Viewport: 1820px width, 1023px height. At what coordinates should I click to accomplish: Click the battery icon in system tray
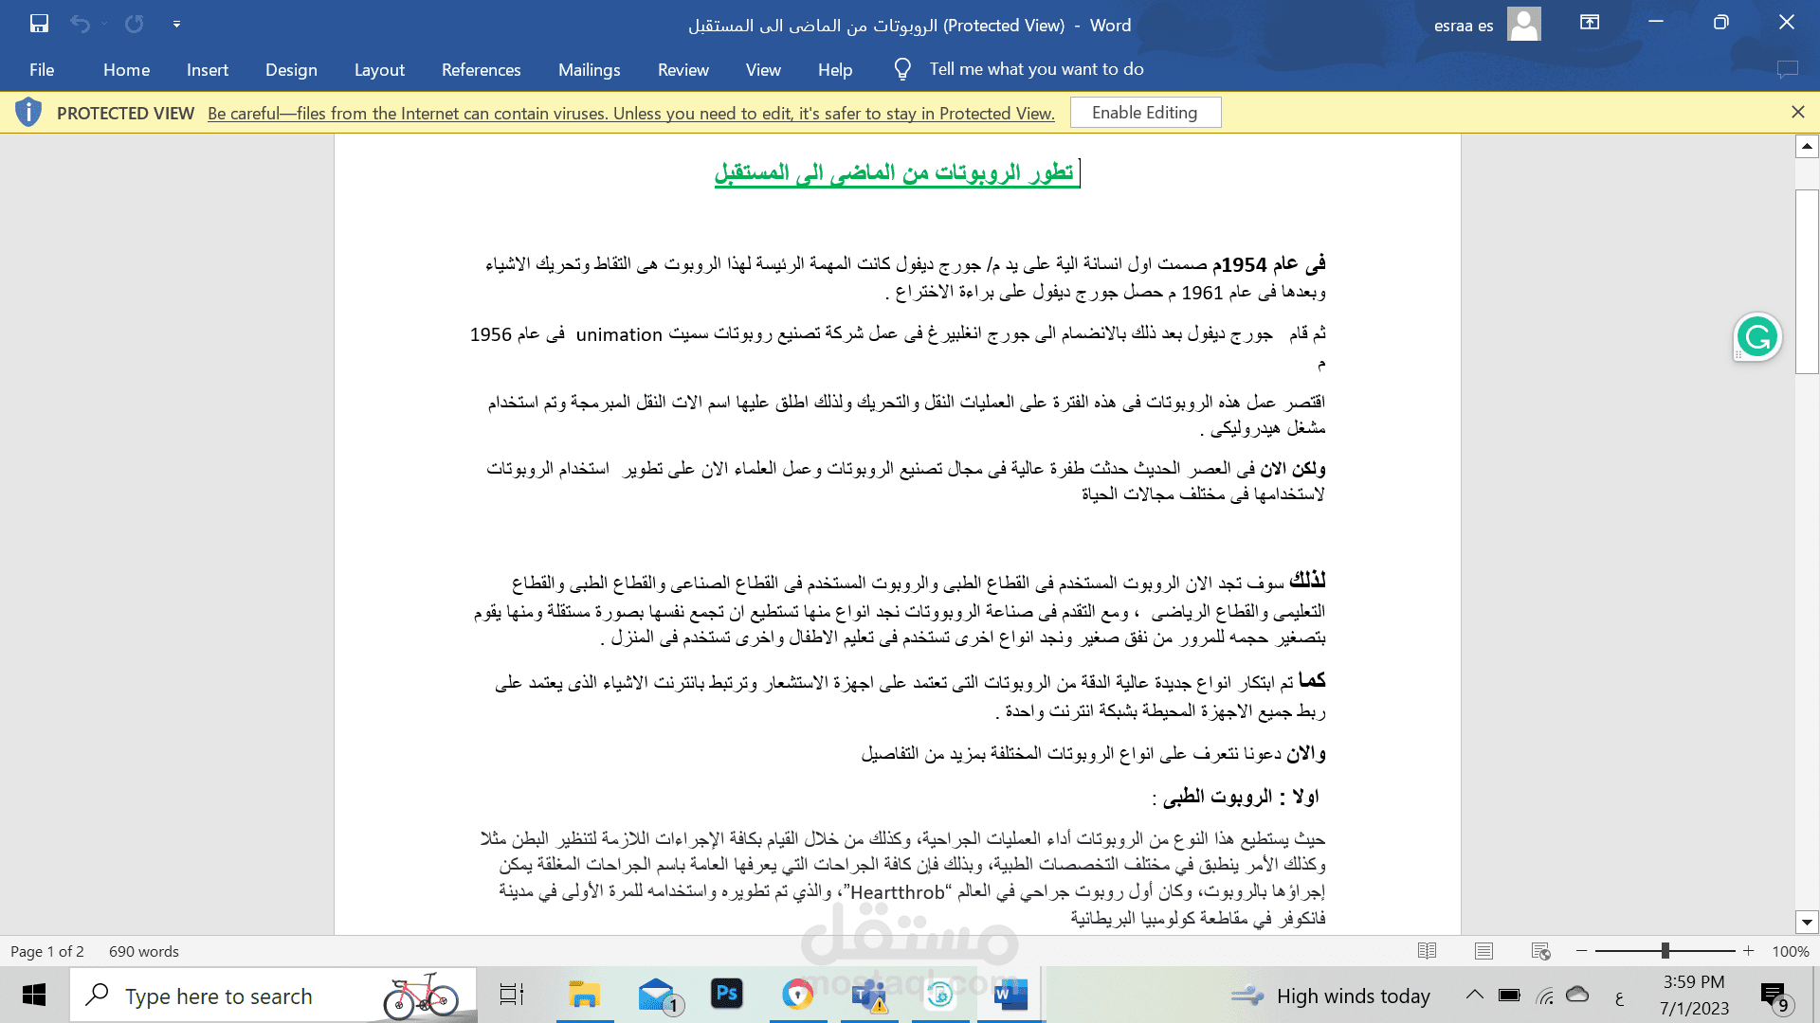(1509, 996)
